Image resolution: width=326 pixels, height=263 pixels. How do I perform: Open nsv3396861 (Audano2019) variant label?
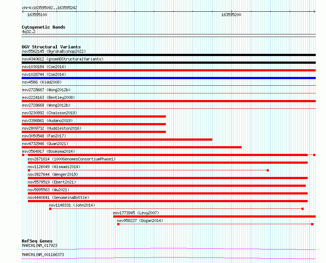pyautogui.click(x=47, y=121)
